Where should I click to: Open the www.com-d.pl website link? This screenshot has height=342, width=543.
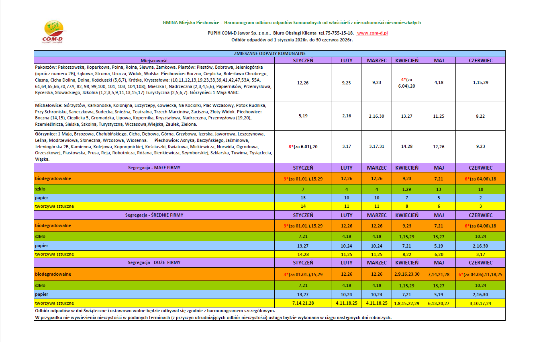[372, 33]
